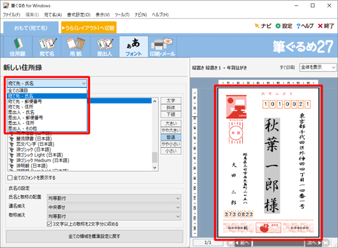Open 全体を表示 zoom dropdown
This screenshot has width=338, height=248.
pyautogui.click(x=318, y=68)
